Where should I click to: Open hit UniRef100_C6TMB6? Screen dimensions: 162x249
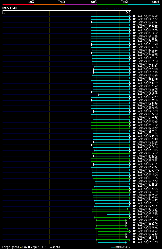tap(145, 36)
